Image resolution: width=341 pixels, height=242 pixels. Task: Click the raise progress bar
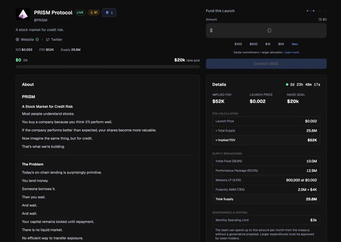(x=108, y=67)
